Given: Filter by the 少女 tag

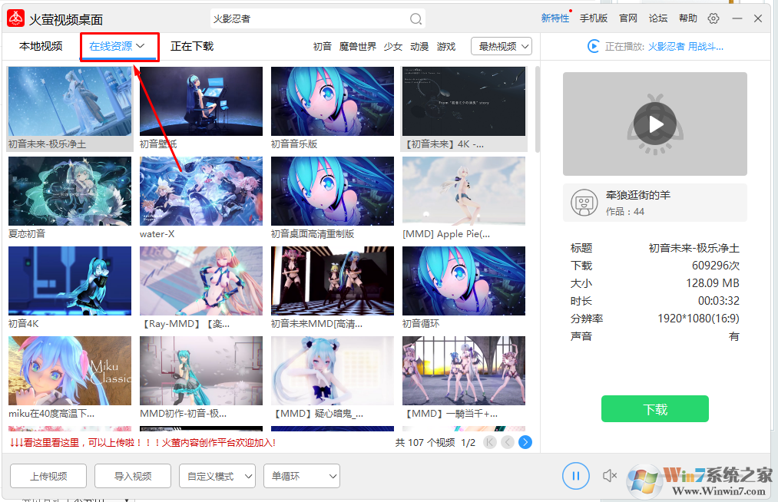Looking at the screenshot, I should [x=393, y=46].
